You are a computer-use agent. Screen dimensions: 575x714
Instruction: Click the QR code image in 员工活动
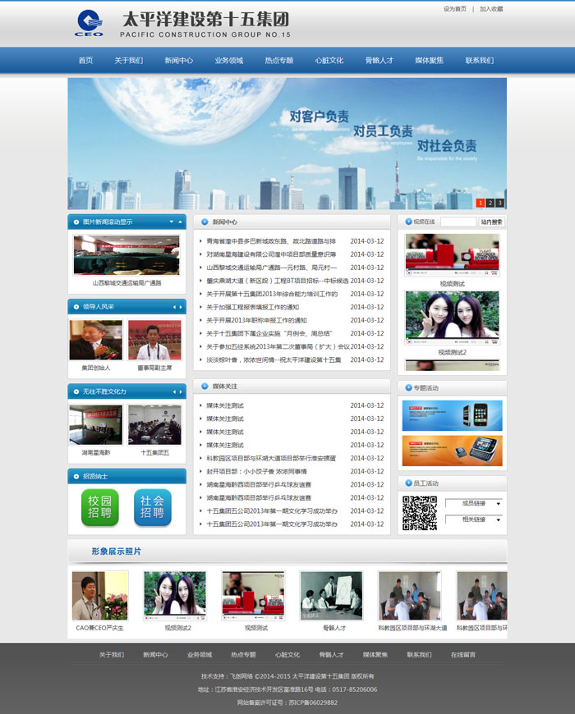click(420, 513)
